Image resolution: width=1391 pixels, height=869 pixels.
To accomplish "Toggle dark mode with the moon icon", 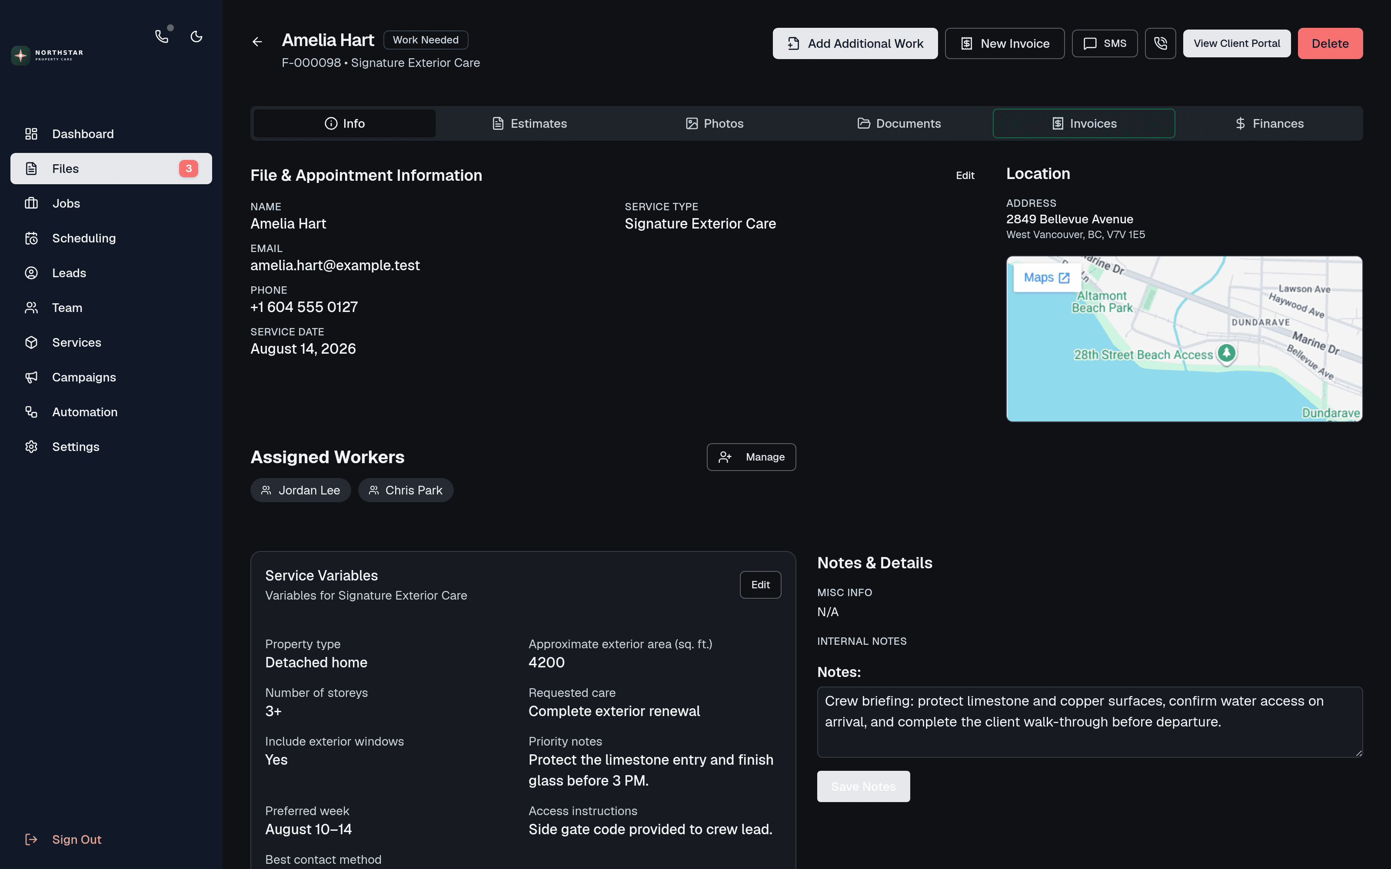I will 196,37.
